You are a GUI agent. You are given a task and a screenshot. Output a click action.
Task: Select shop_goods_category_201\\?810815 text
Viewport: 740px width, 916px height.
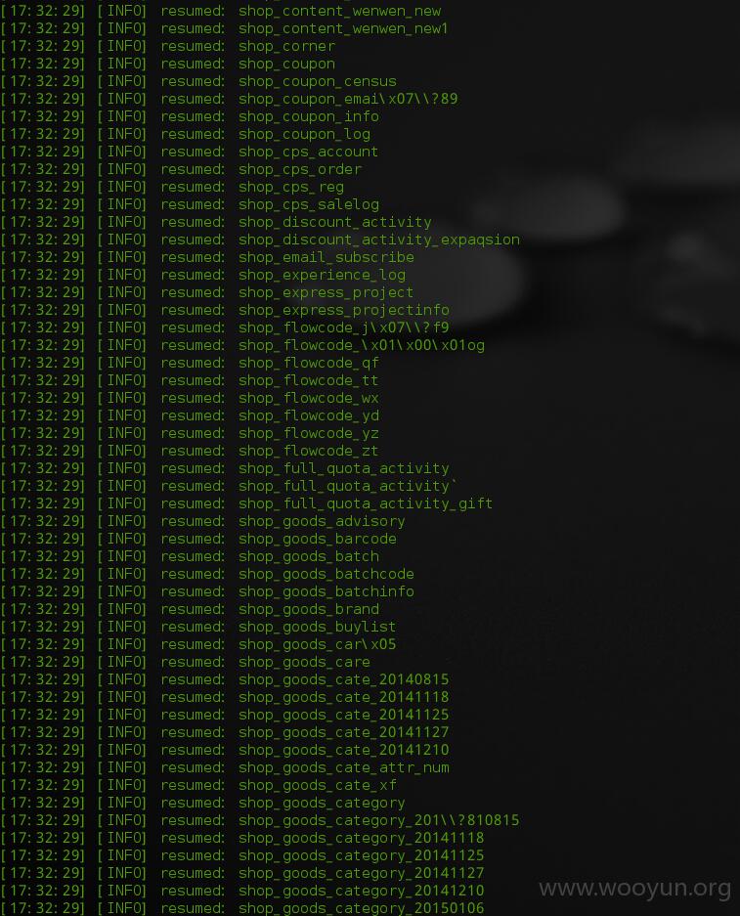point(379,820)
